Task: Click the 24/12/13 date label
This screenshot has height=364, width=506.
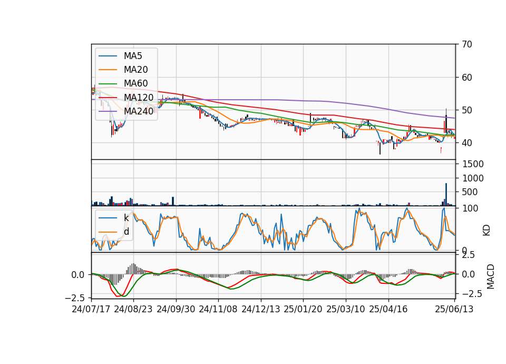Action: coord(261,309)
